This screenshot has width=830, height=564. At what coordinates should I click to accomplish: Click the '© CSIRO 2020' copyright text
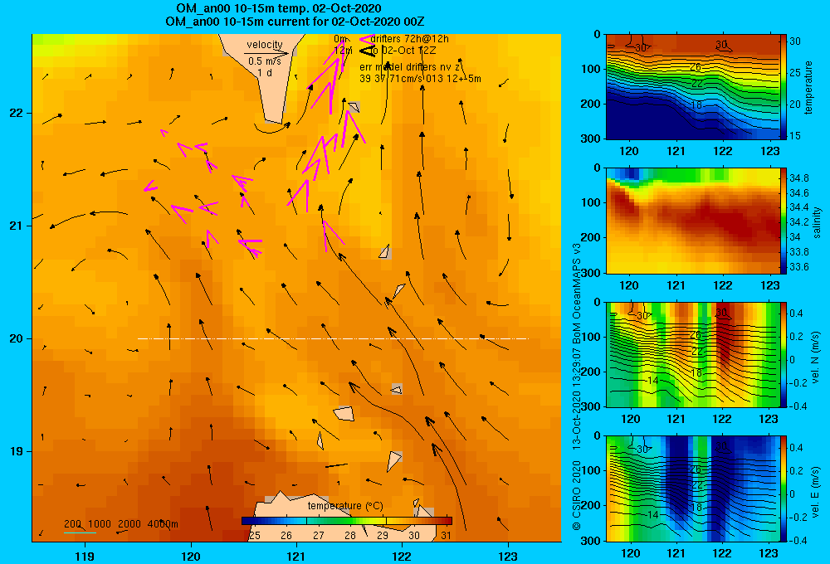pos(577,495)
